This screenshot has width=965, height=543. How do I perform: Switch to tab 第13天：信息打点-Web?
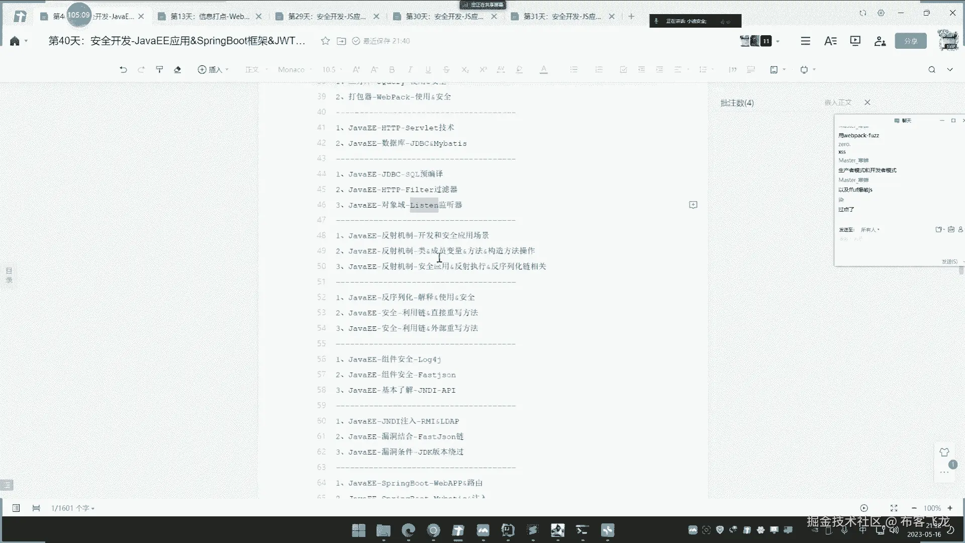209,16
